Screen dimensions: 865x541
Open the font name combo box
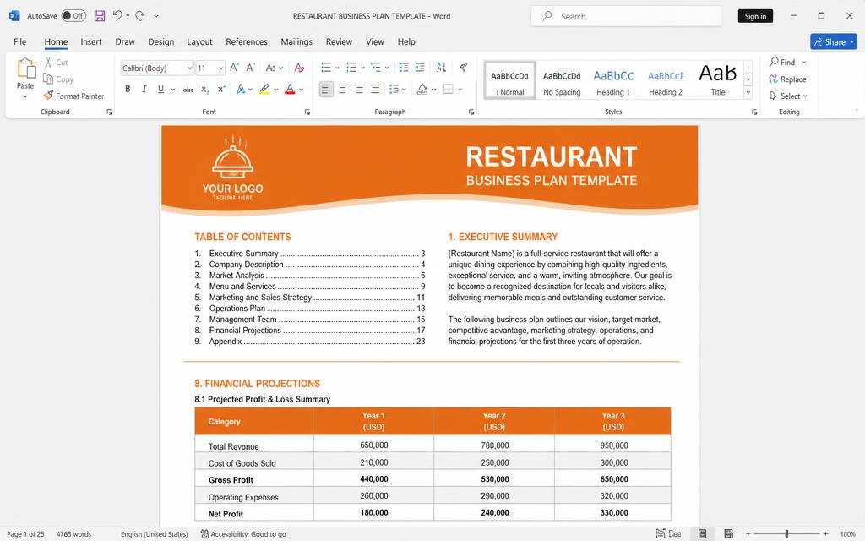click(157, 68)
